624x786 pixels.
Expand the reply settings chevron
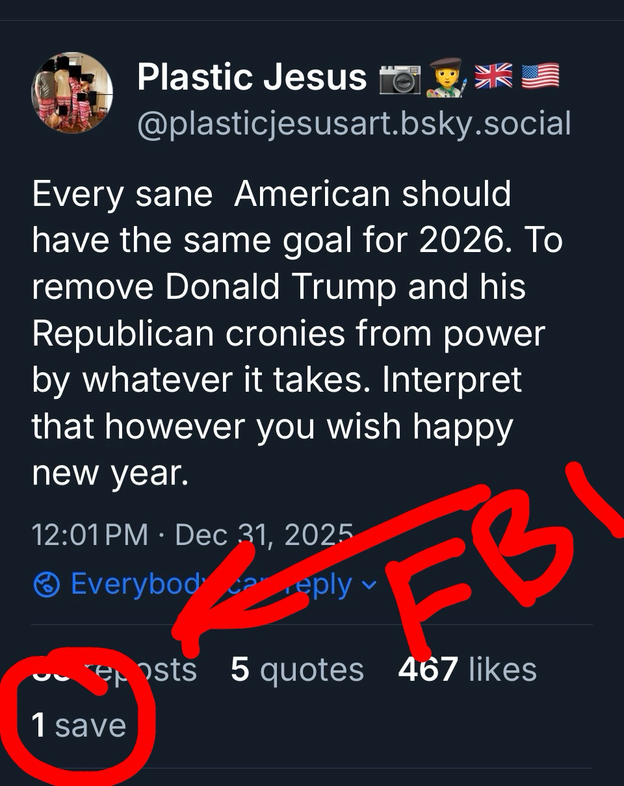pyautogui.click(x=369, y=585)
